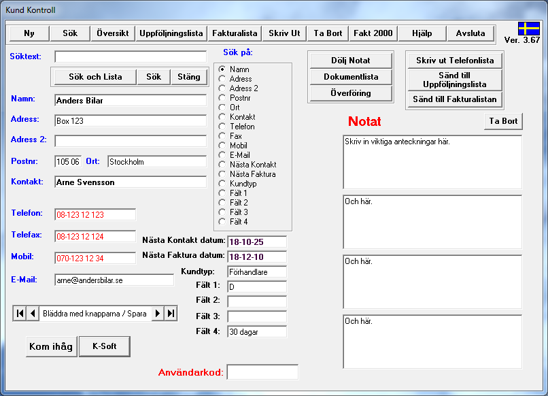
Task: Click the Postnr field showing 105 06
Action: pyautogui.click(x=68, y=162)
